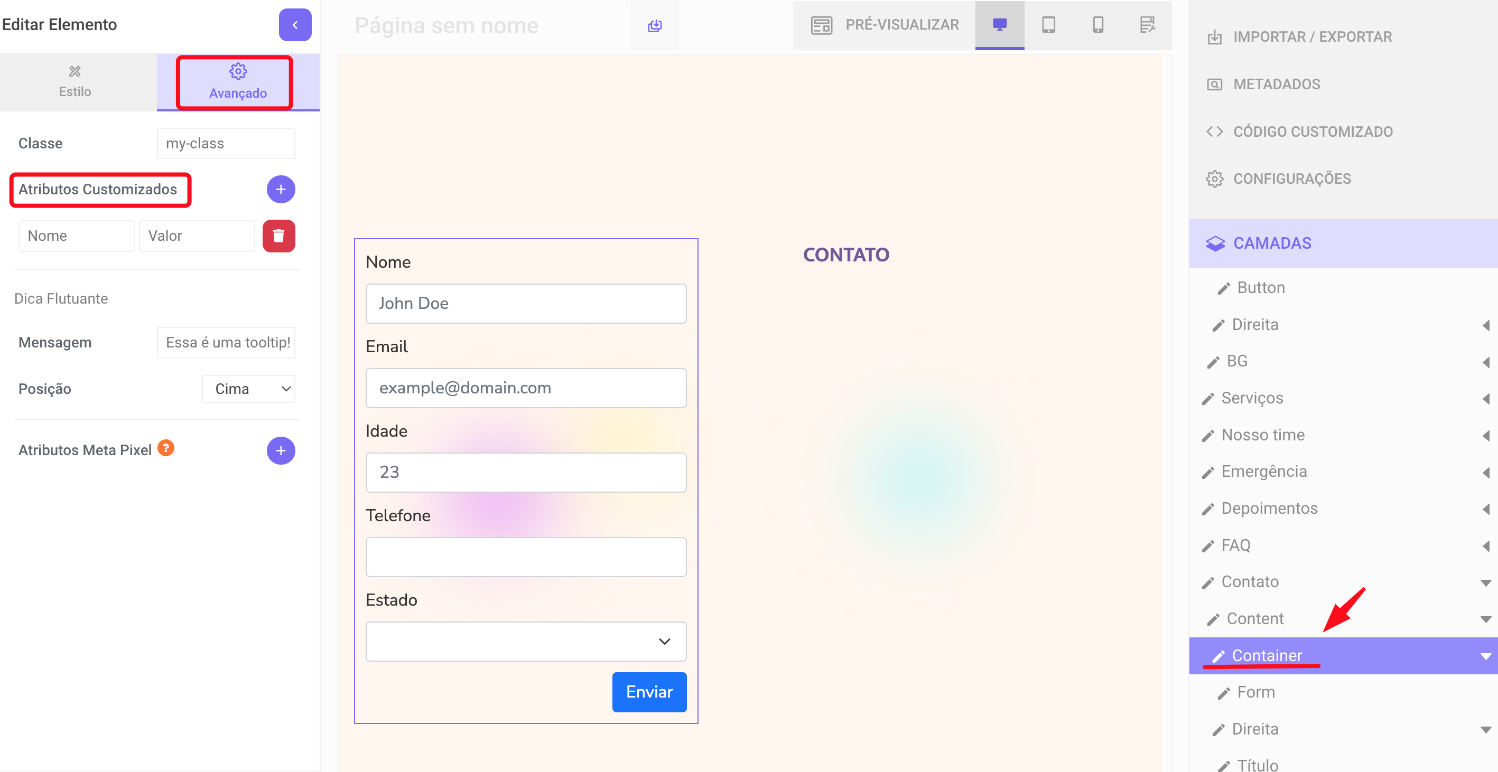
Task: Expand the FAQ layer
Action: (1485, 546)
